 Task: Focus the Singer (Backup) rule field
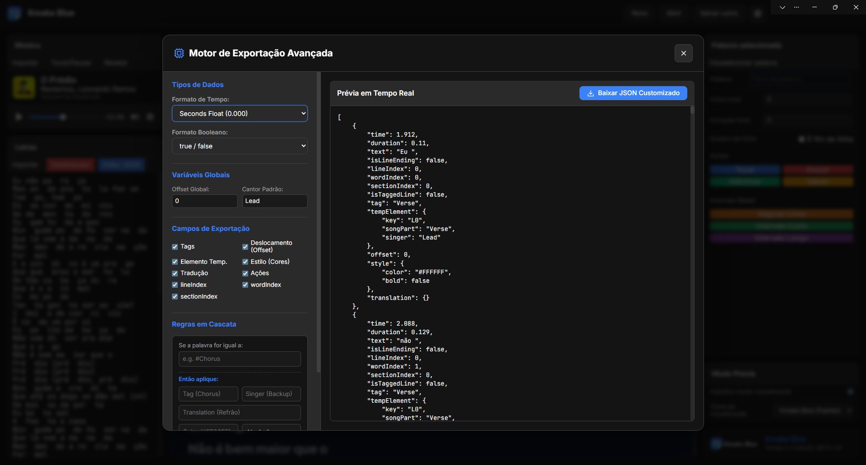point(271,394)
